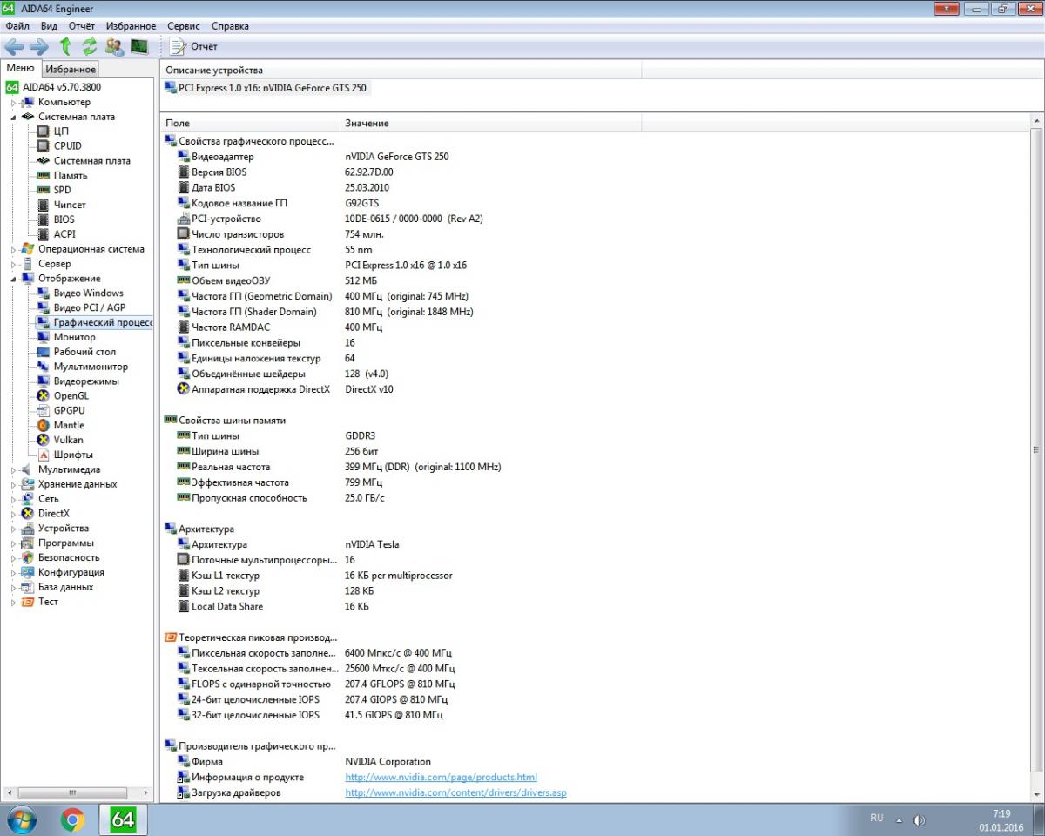This screenshot has width=1045, height=836.
Task: Select the value G92GTS
Action: (x=362, y=203)
